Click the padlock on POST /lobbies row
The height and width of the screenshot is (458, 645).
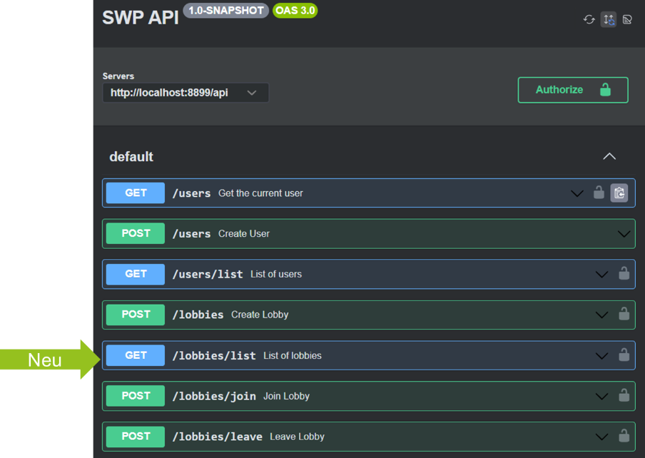(x=624, y=315)
